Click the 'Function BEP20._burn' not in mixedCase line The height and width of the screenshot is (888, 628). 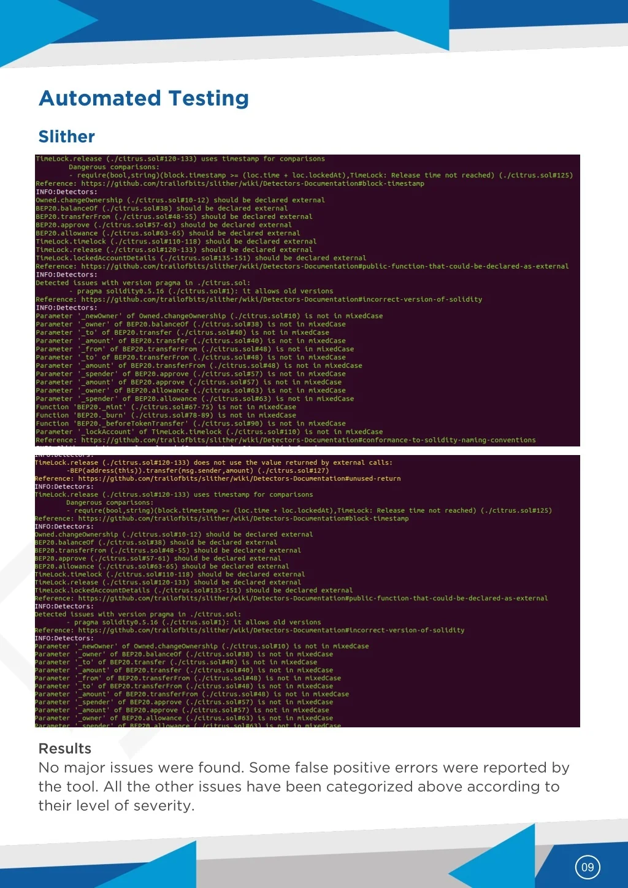(166, 415)
